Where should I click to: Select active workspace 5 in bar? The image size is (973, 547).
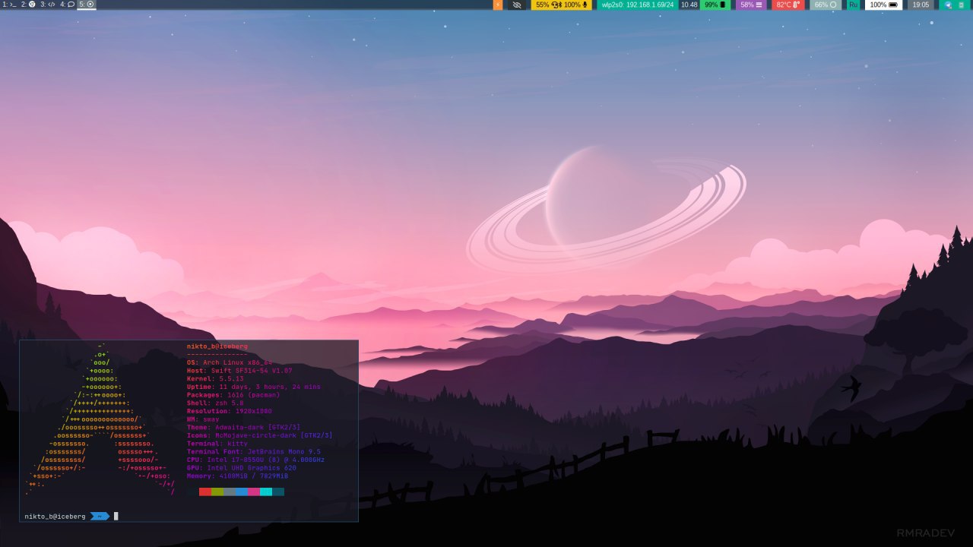[87, 5]
